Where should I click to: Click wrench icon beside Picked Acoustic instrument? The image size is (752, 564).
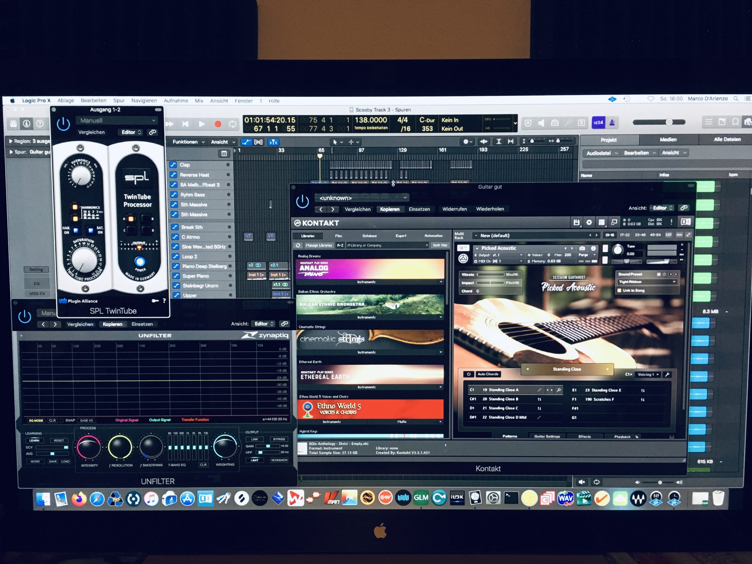(463, 248)
